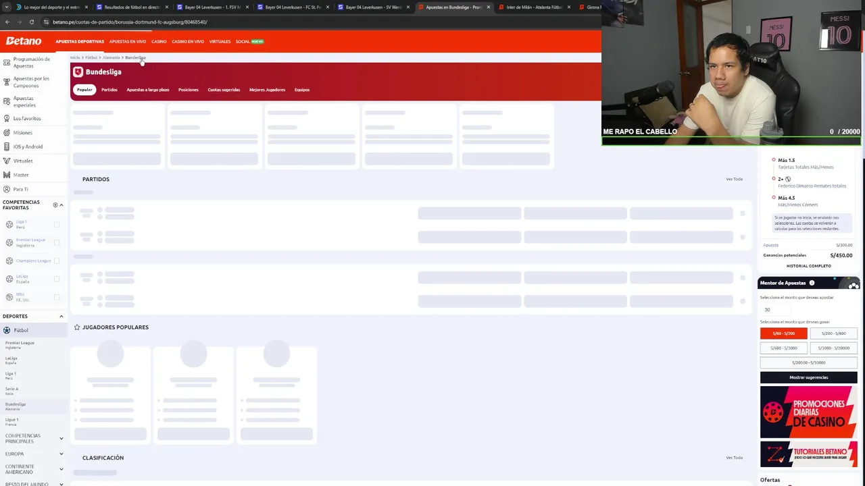Click the Fútbol breadcrumb link
The height and width of the screenshot is (486, 865).
pyautogui.click(x=91, y=57)
